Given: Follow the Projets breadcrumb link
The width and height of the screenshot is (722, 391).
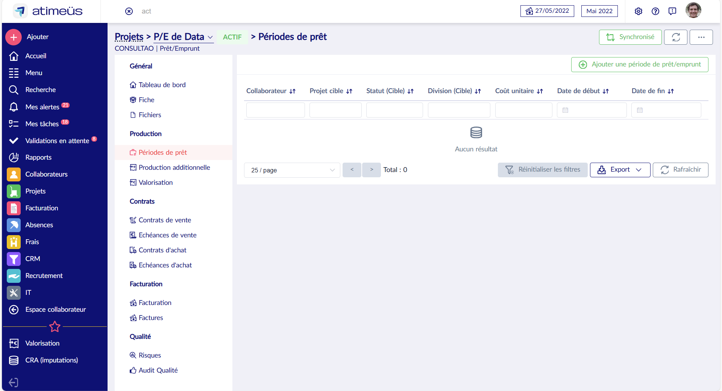Looking at the screenshot, I should click(129, 37).
